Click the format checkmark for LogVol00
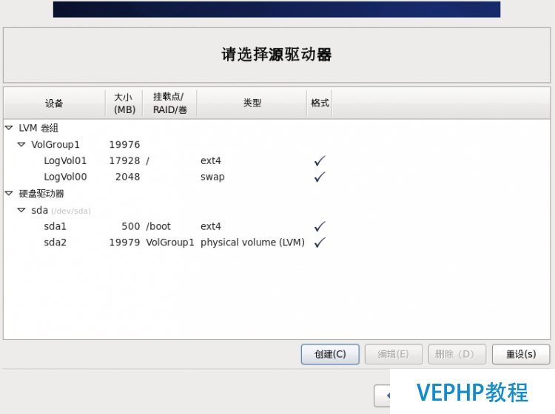 (320, 177)
